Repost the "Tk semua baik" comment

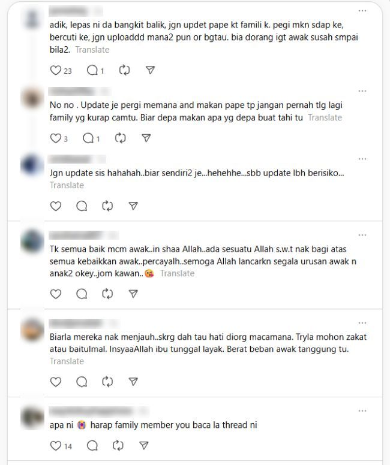pos(107,294)
